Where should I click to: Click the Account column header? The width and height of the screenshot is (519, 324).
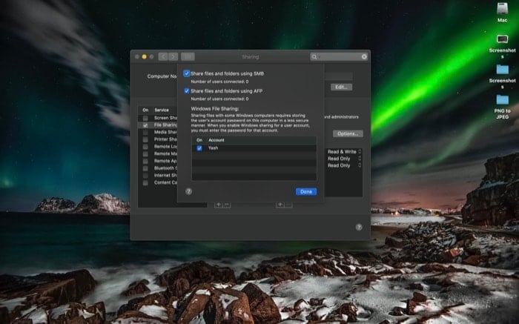click(216, 140)
